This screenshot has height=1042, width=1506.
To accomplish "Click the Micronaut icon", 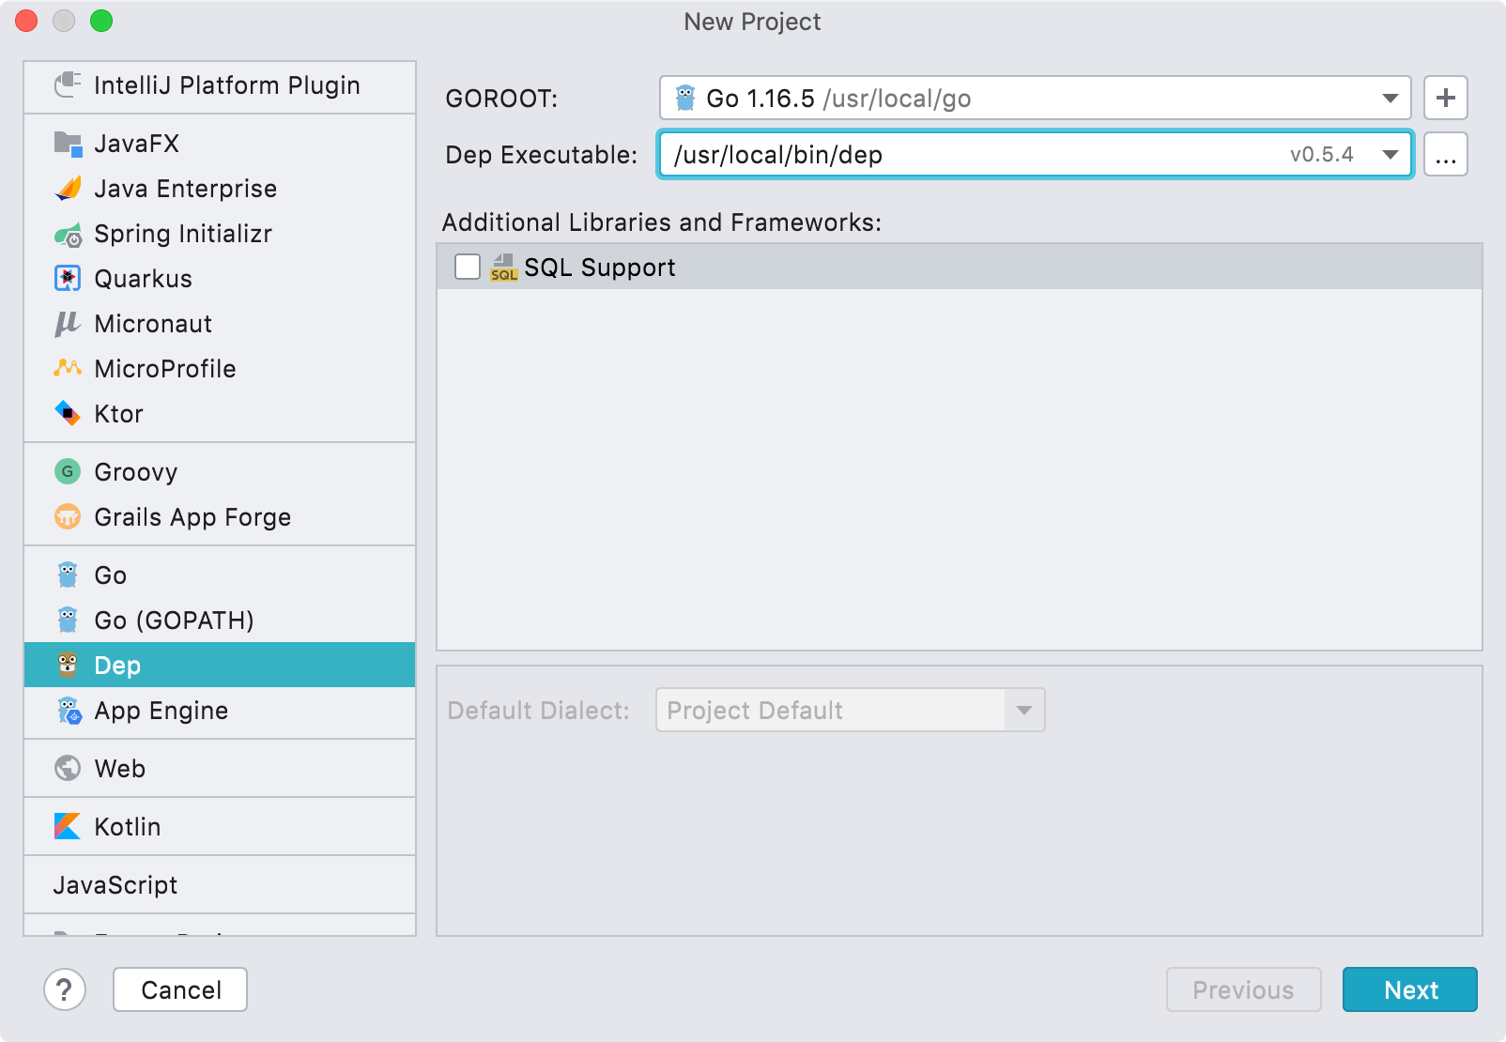I will 67,323.
